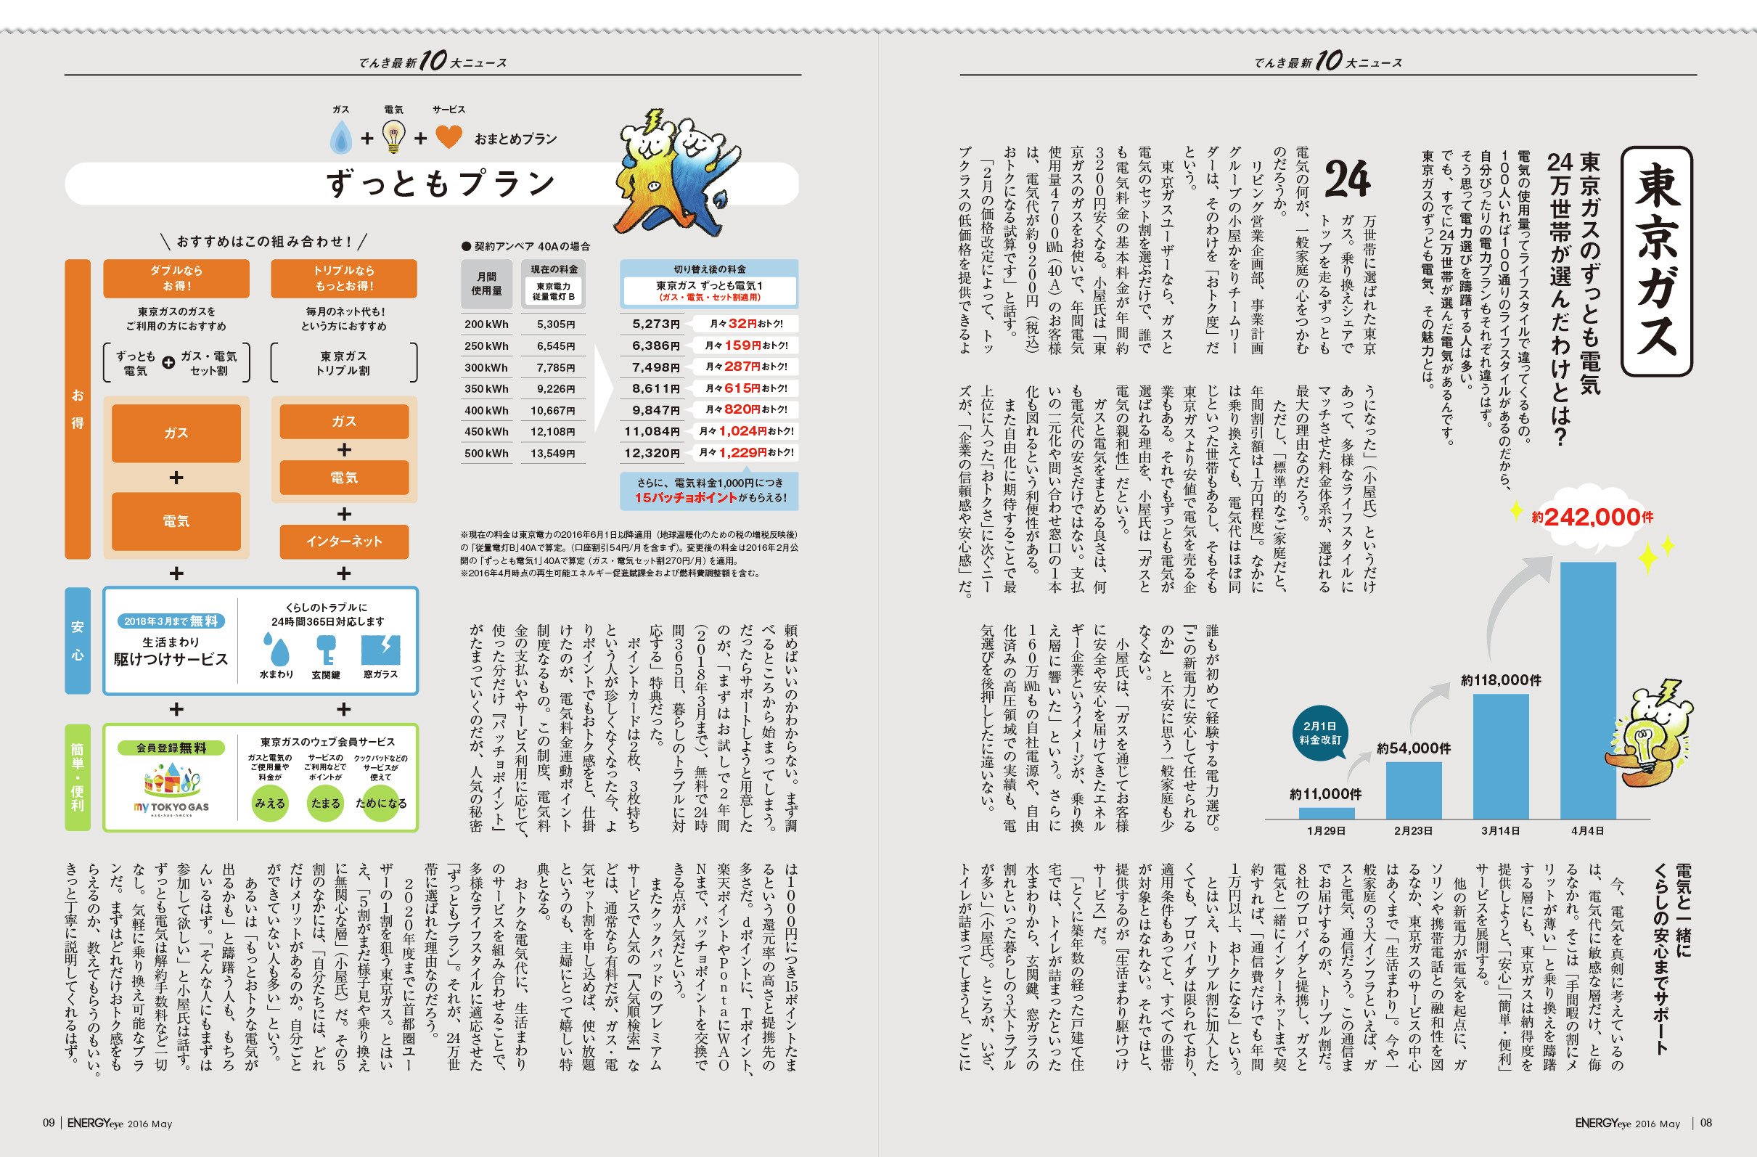
Task: Click the large 24 numeral in the article
Action: (x=1347, y=178)
